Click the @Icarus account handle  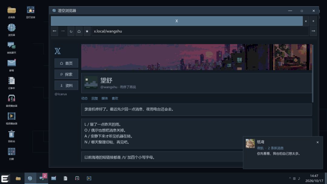[61, 94]
